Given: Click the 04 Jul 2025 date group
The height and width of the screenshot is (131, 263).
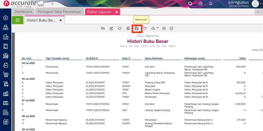Looking at the screenshot, I should pos(28,63).
